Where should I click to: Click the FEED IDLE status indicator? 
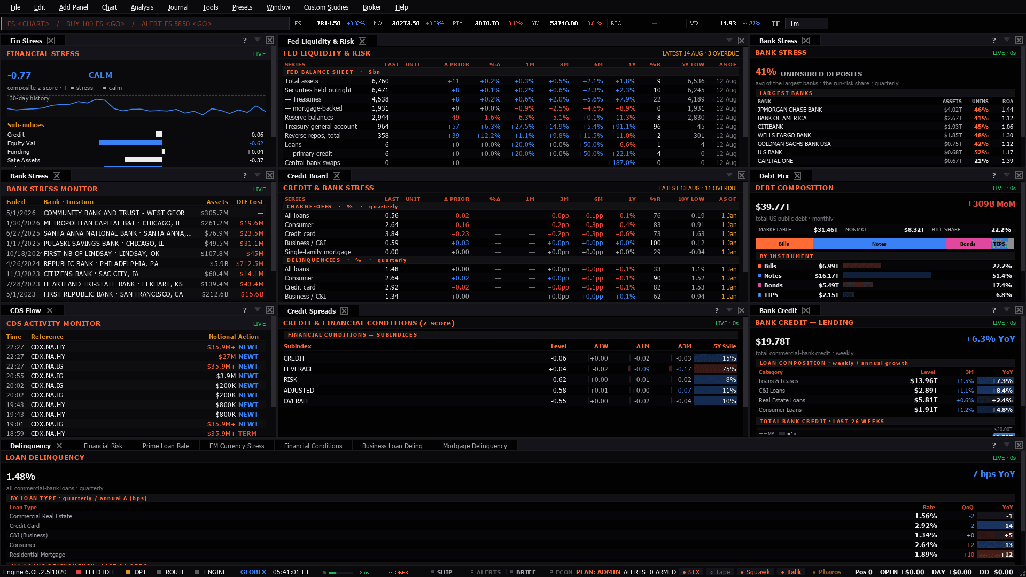(x=96, y=572)
